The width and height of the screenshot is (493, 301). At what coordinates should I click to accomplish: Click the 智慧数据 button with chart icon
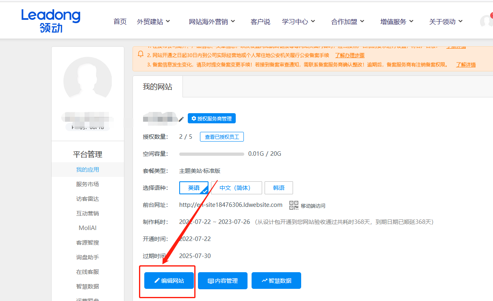click(x=276, y=281)
